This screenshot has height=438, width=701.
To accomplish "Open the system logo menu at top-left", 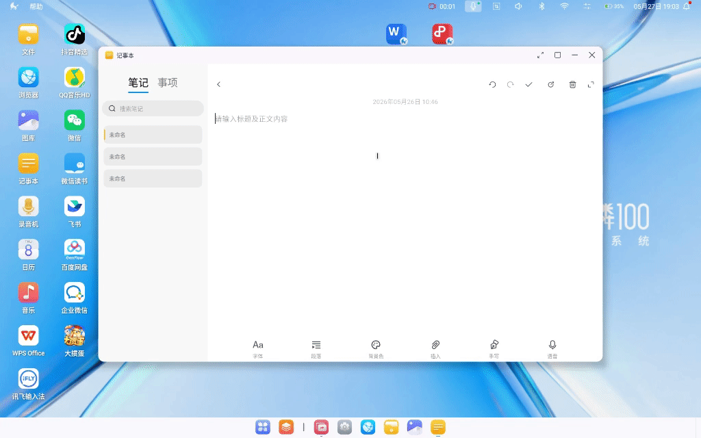I will pyautogui.click(x=14, y=6).
